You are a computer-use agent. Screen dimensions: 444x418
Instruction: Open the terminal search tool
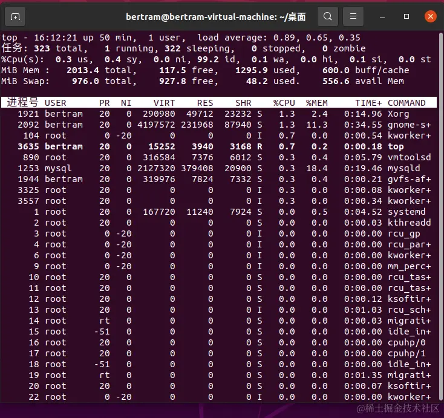328,16
